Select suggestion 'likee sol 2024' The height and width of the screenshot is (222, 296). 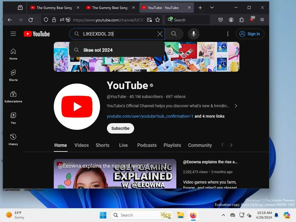117,50
